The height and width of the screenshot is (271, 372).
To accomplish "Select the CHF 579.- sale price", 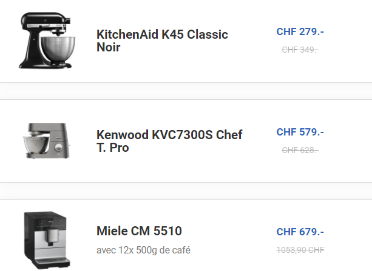I will 300,132.
